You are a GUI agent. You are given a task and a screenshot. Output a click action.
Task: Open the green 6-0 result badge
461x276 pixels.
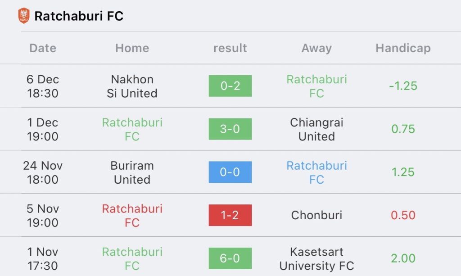coord(230,258)
